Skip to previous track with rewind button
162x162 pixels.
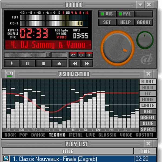75,63
